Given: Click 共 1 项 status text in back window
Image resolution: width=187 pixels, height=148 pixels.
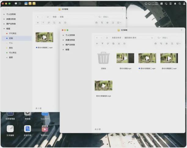Looking at the screenshot, I should pos(38,108).
